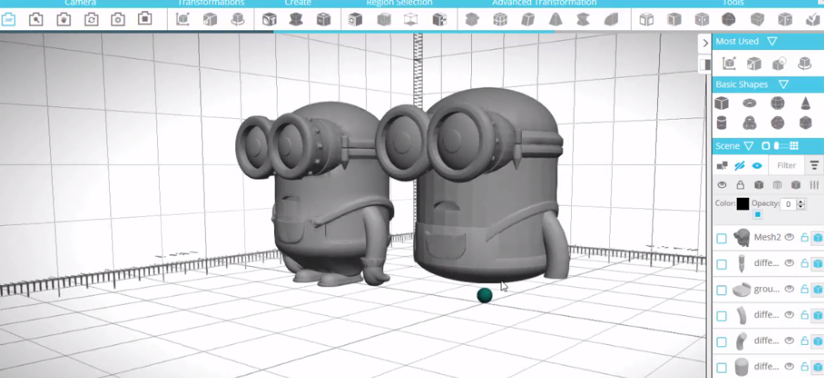
Task: Collapse the Scene section
Action: coord(749,146)
